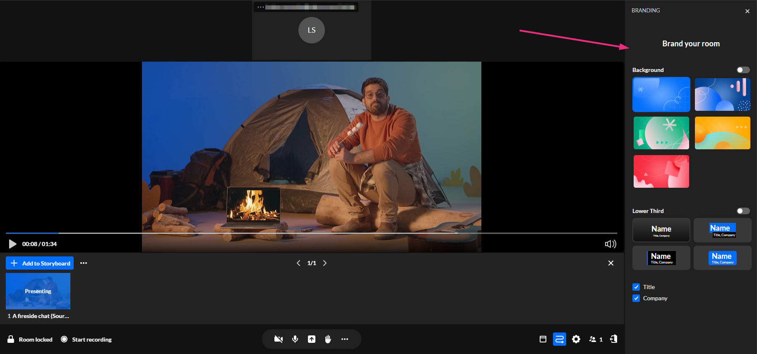Viewport: 757px width, 354px height.
Task: Toggle the highlighted blue Storyboard icon
Action: [x=560, y=339]
